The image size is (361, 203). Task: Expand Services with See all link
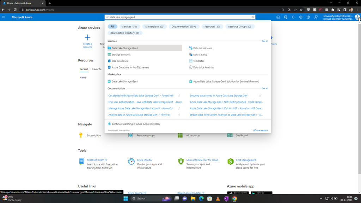265,41
